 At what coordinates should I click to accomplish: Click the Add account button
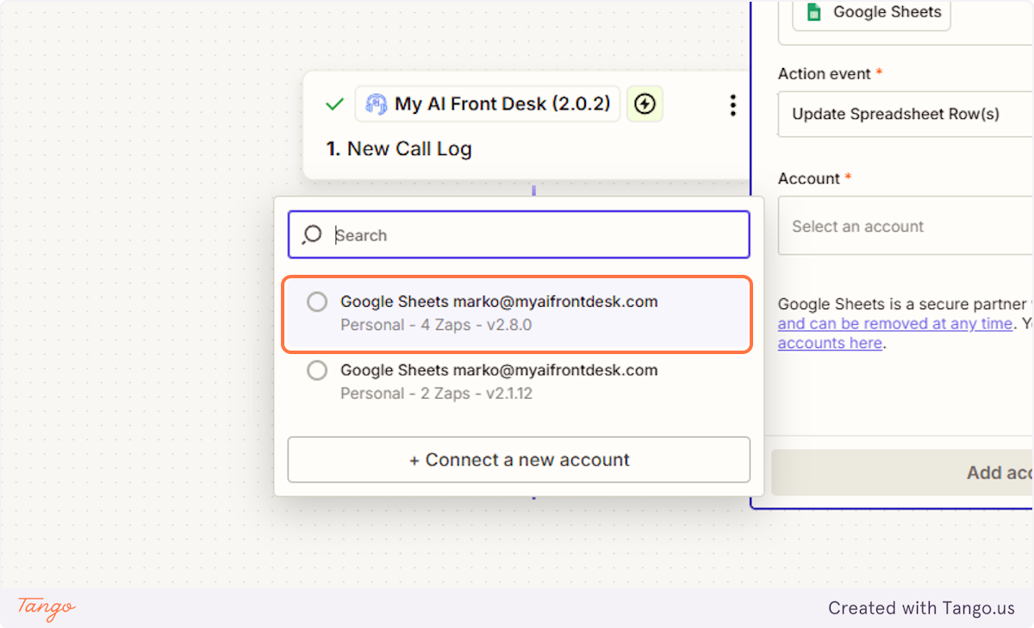(902, 472)
